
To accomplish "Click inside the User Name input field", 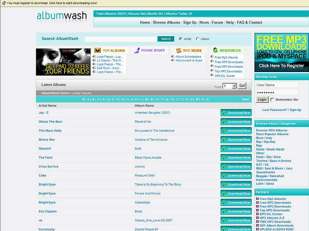I will [277, 85].
